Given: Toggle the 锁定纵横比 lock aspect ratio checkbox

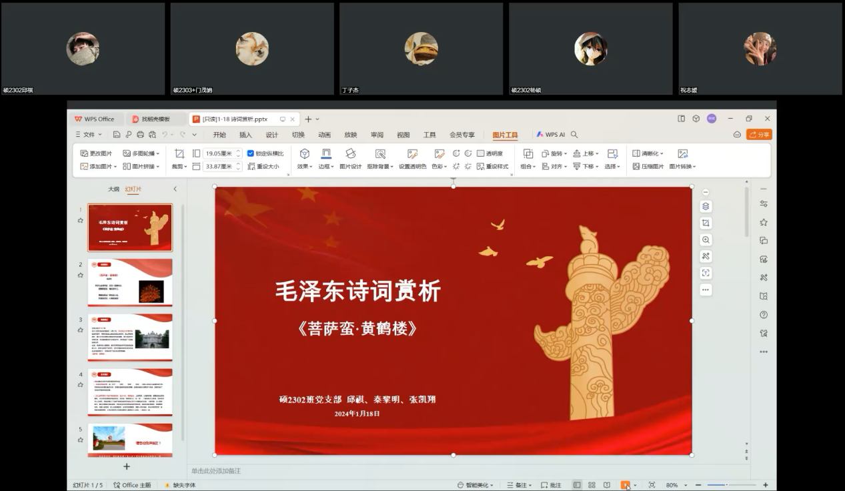Looking at the screenshot, I should [251, 153].
